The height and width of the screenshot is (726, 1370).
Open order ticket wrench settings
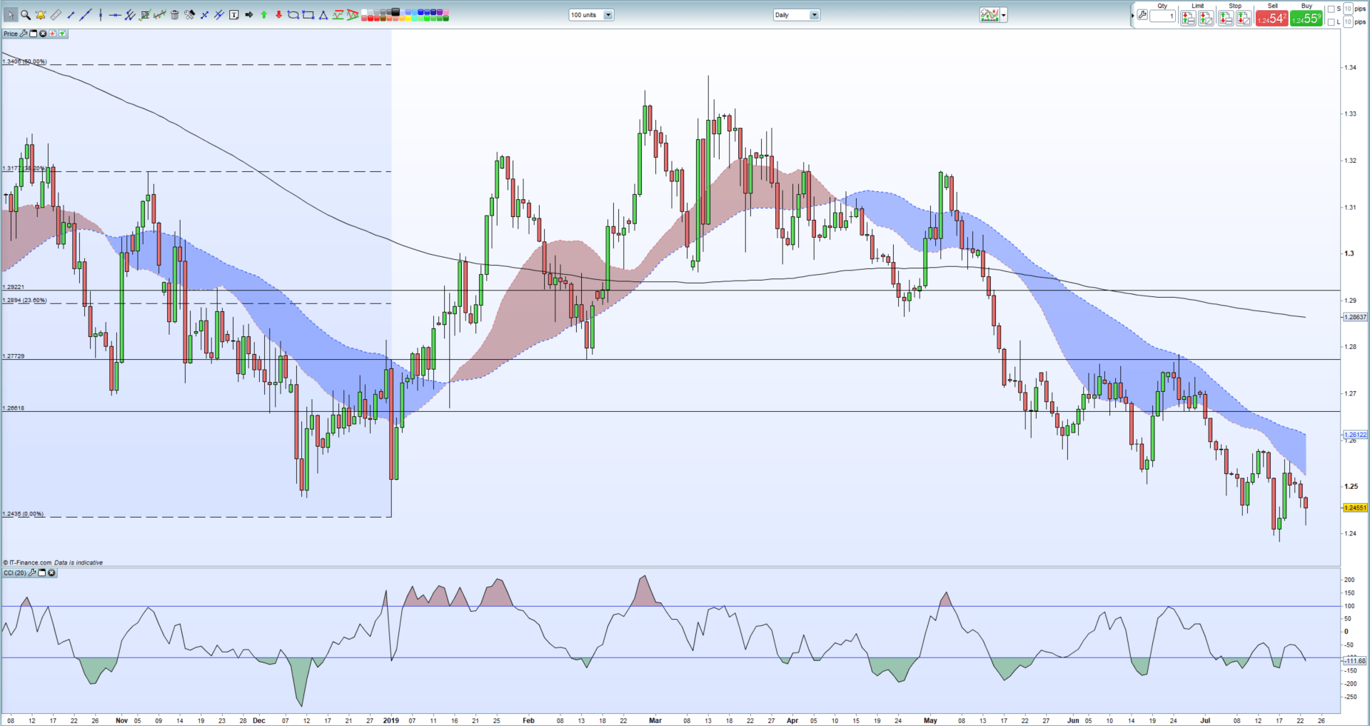[1142, 15]
